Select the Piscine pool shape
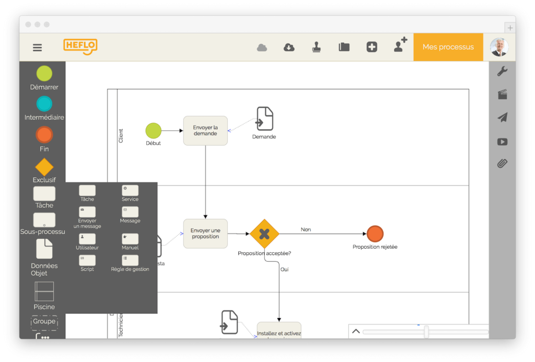Image resolution: width=535 pixels, height=362 pixels. coord(44,291)
